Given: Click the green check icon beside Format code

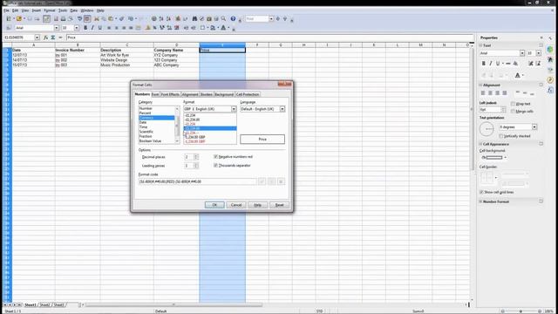Looking at the screenshot, I should click(262, 181).
